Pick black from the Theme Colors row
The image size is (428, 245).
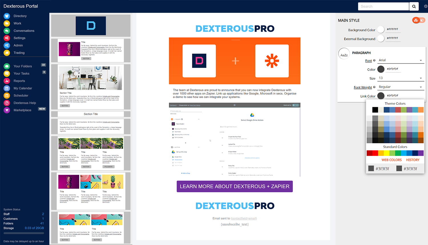coord(375,110)
